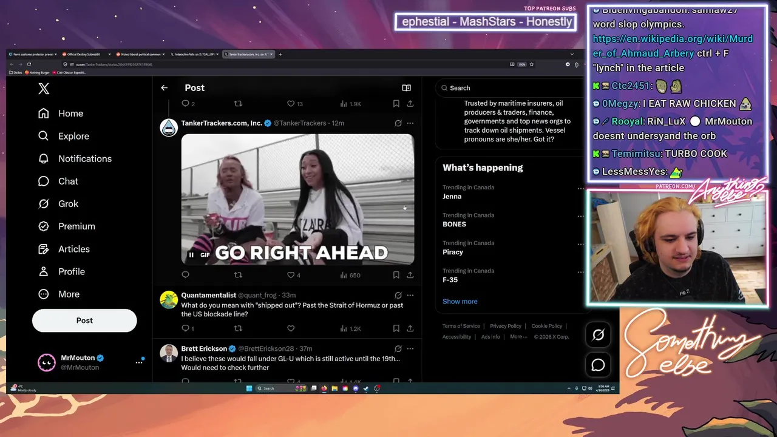777x437 pixels.
Task: Open Accessibility footer link
Action: click(x=456, y=337)
